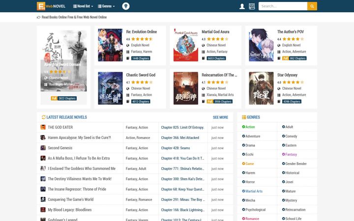Select the Josei genre

click(x=288, y=182)
